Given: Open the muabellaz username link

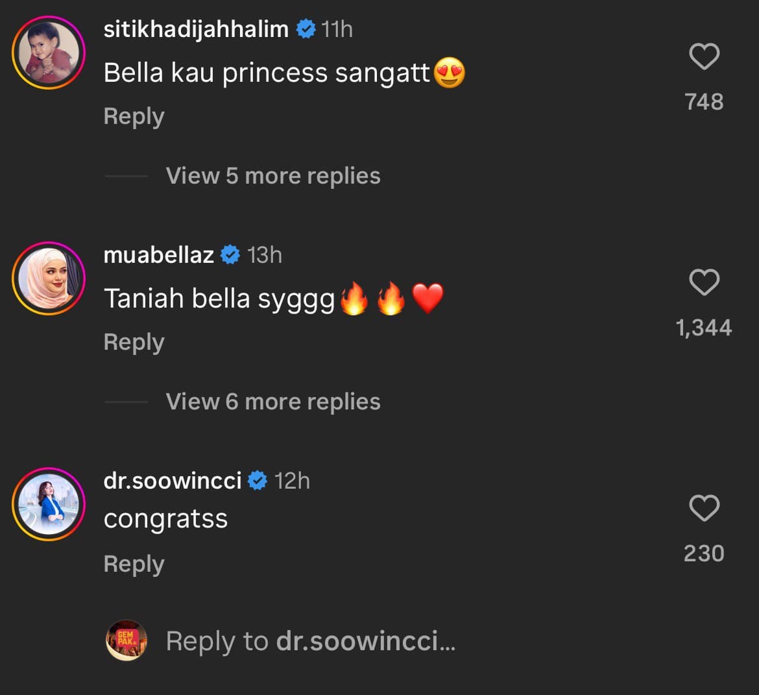Looking at the screenshot, I should [x=159, y=255].
